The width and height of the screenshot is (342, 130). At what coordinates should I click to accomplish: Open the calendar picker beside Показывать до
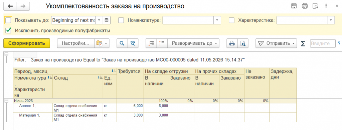107,20
